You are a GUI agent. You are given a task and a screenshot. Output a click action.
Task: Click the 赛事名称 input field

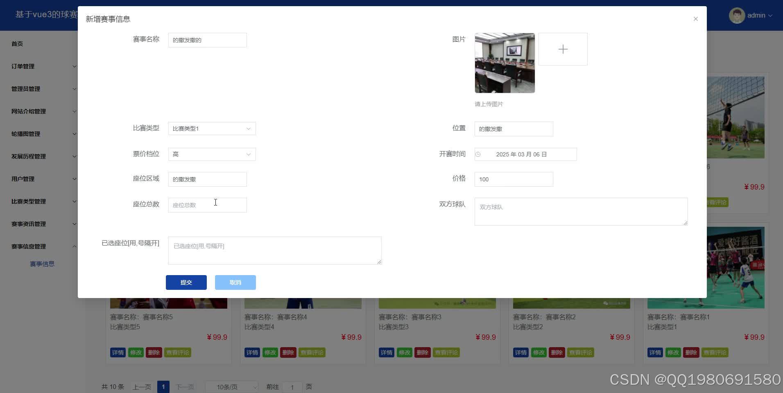click(x=207, y=40)
